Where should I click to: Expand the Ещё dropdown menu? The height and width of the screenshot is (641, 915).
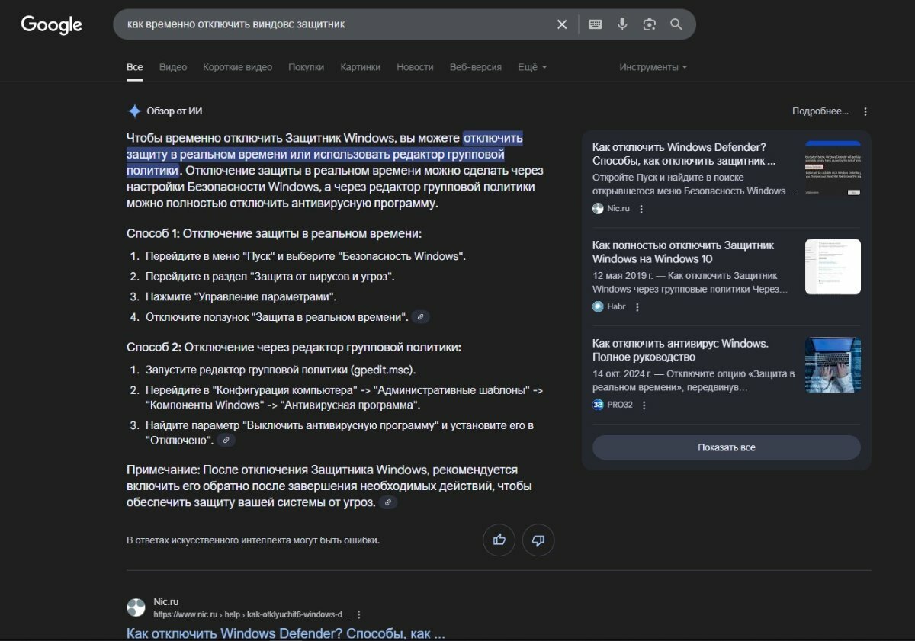(x=532, y=67)
